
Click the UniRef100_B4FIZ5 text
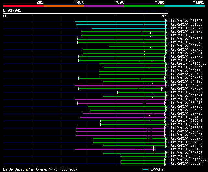(x=187, y=82)
